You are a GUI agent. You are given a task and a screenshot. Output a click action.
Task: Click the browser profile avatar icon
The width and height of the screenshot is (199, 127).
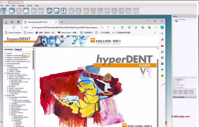tap(6, 22)
